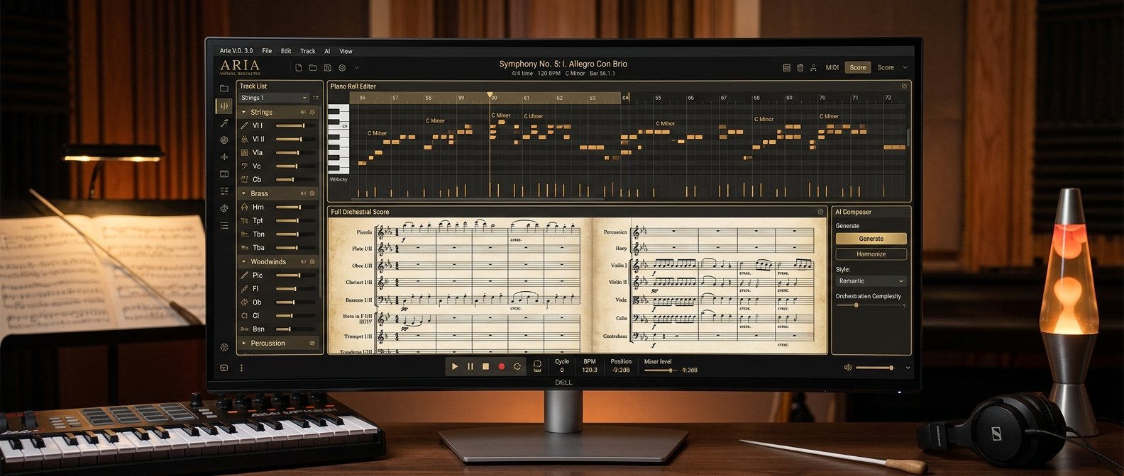The width and height of the screenshot is (1124, 476).
Task: Start recording with the red button
Action: (x=501, y=366)
